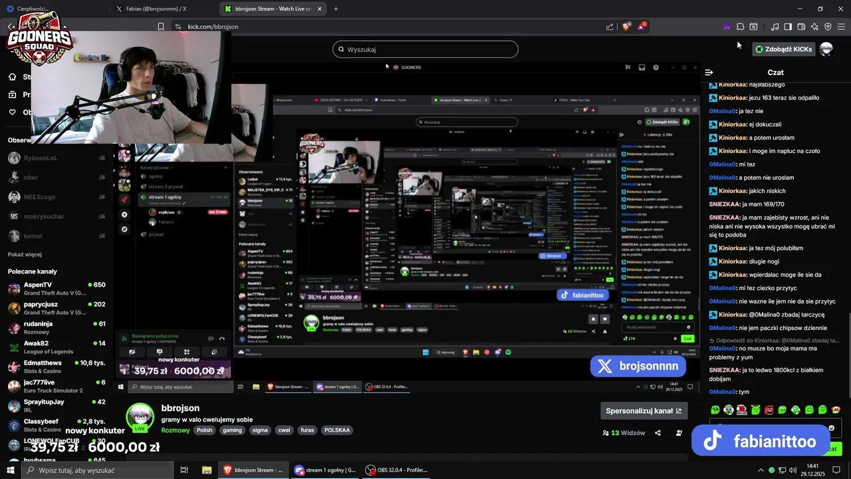
Task: Open the volume control in system tray
Action: pyautogui.click(x=793, y=470)
